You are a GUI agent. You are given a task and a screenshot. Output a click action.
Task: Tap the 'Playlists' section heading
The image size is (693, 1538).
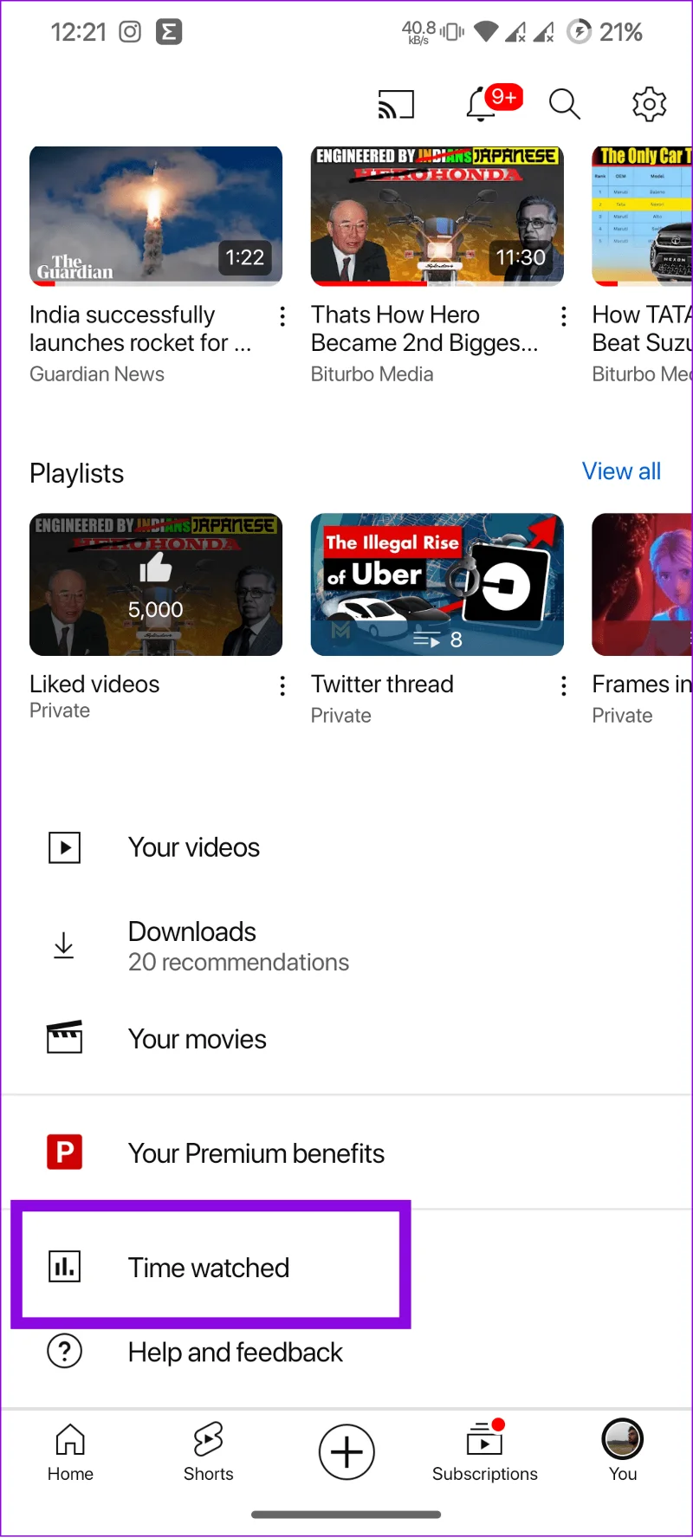(77, 473)
